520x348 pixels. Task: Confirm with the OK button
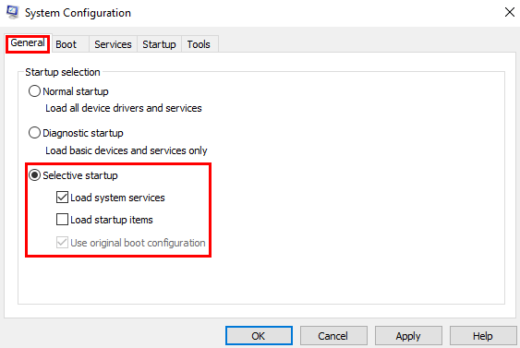tap(259, 336)
